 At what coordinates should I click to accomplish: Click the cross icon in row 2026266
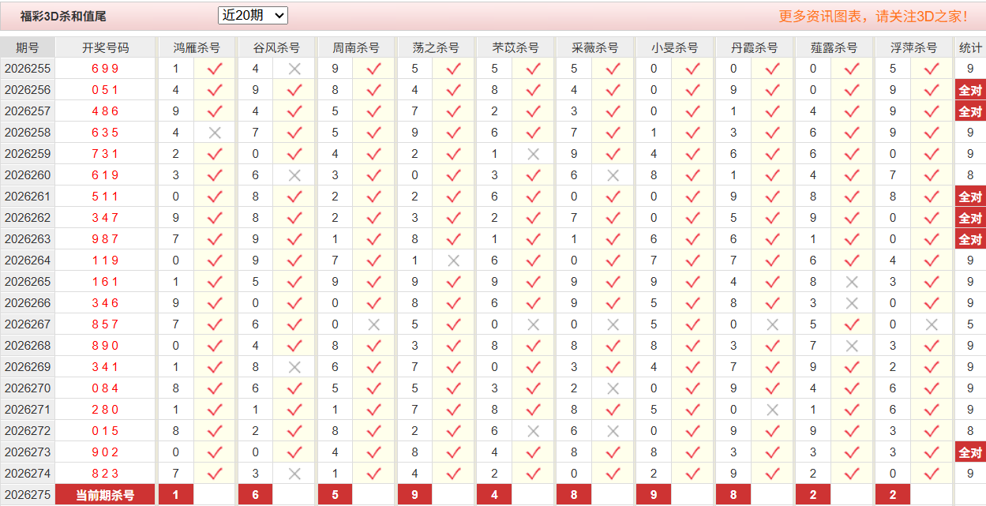pyautogui.click(x=853, y=303)
